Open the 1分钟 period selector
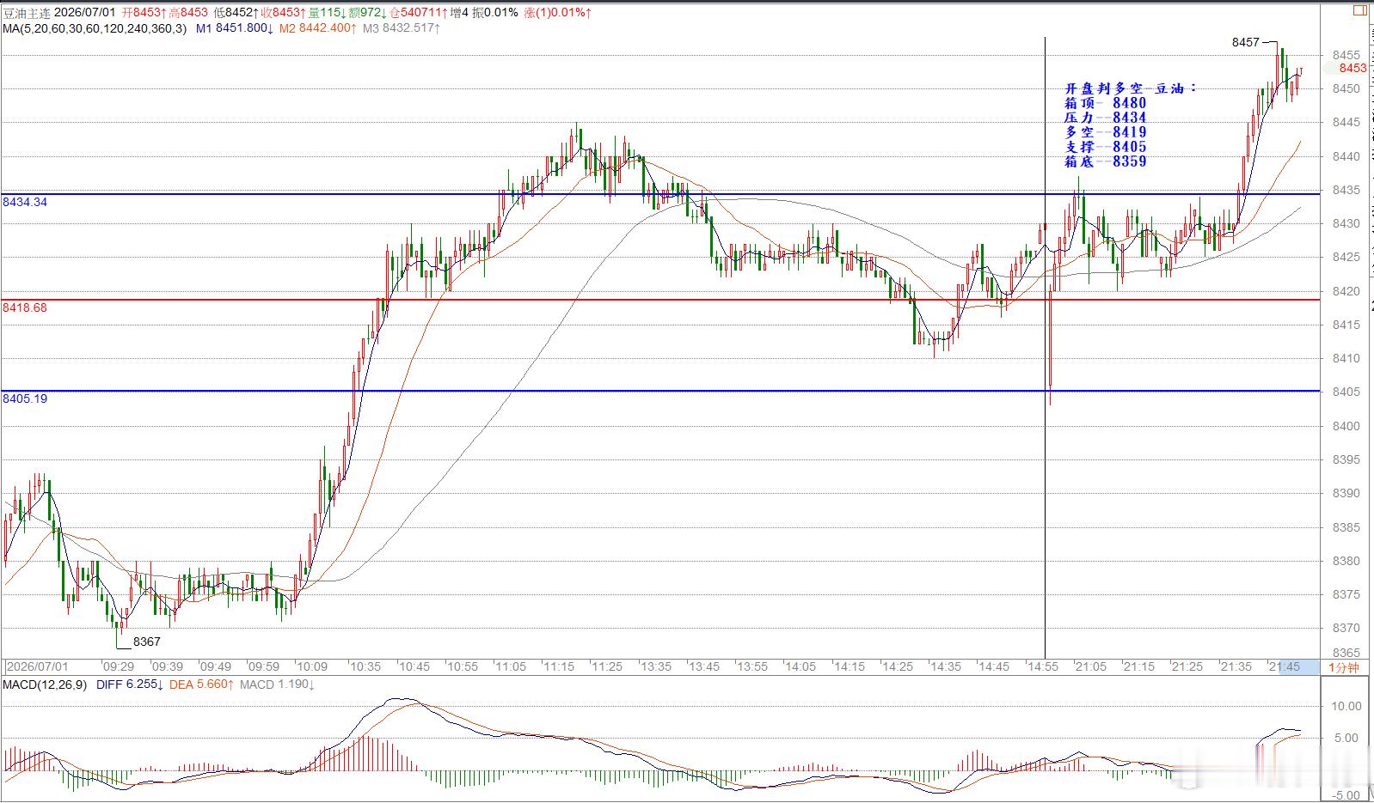 [x=1344, y=667]
